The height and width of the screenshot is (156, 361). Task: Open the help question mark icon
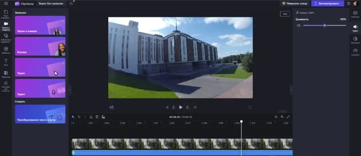tap(349, 4)
